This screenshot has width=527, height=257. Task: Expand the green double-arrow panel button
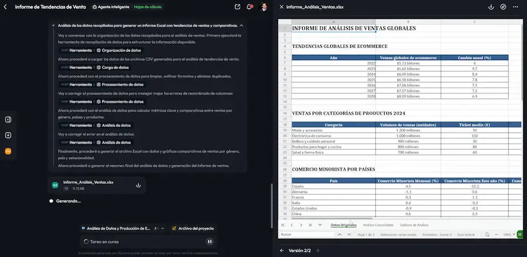tap(519, 235)
